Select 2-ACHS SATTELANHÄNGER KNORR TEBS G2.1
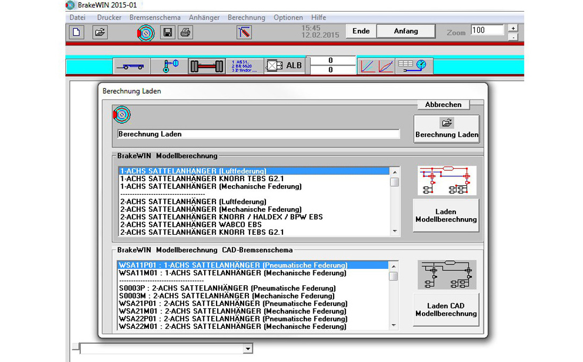Screen dimensions: 583x362 pyautogui.click(x=254, y=232)
